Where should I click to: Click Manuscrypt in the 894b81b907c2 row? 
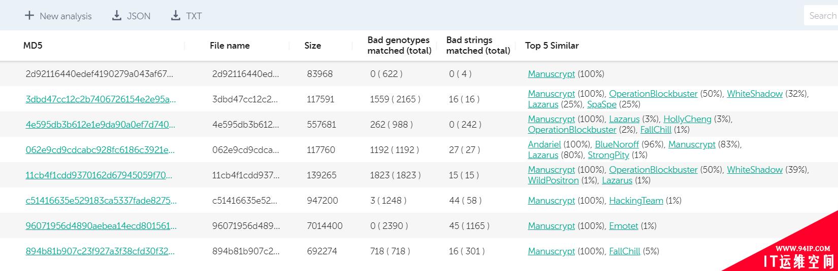click(552, 251)
